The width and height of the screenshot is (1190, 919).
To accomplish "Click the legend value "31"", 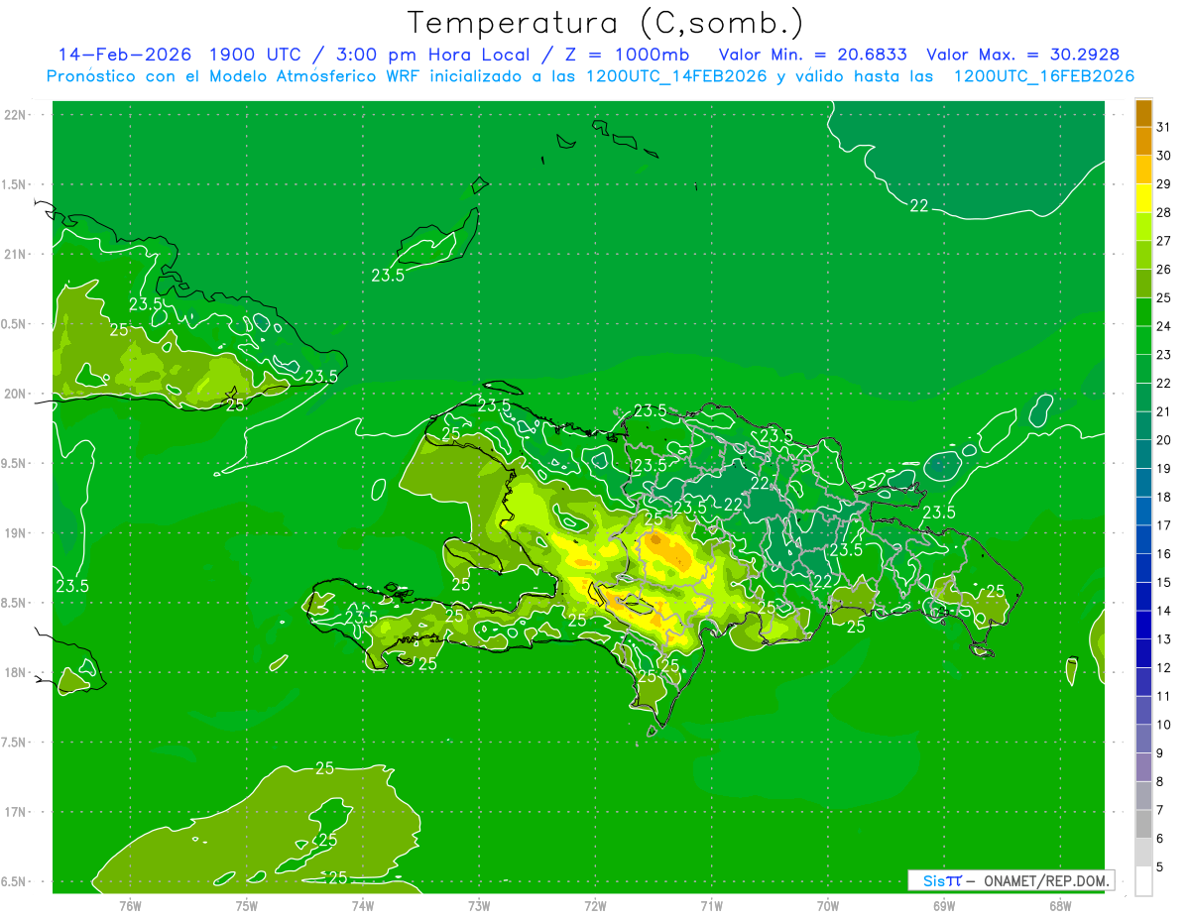I will (1164, 128).
